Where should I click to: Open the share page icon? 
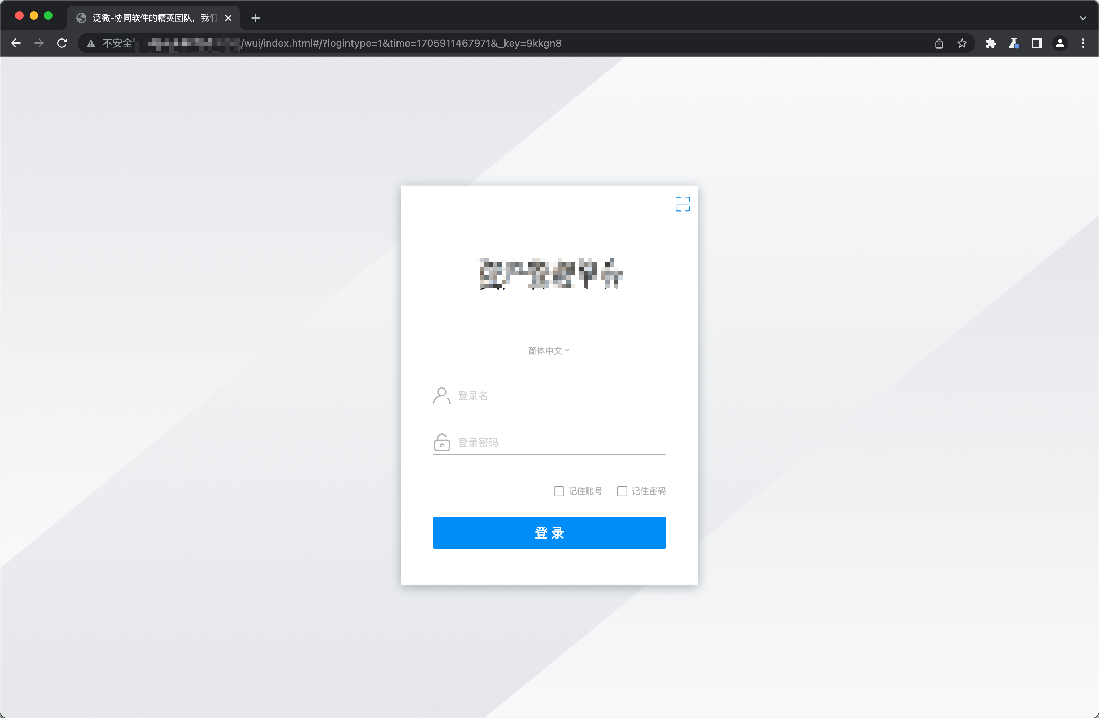pyautogui.click(x=939, y=44)
